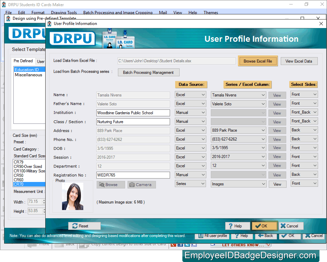Viewport: 327px width, 262px height.
Task: Open Name row side selection dropdown
Action: pyautogui.click(x=304, y=94)
